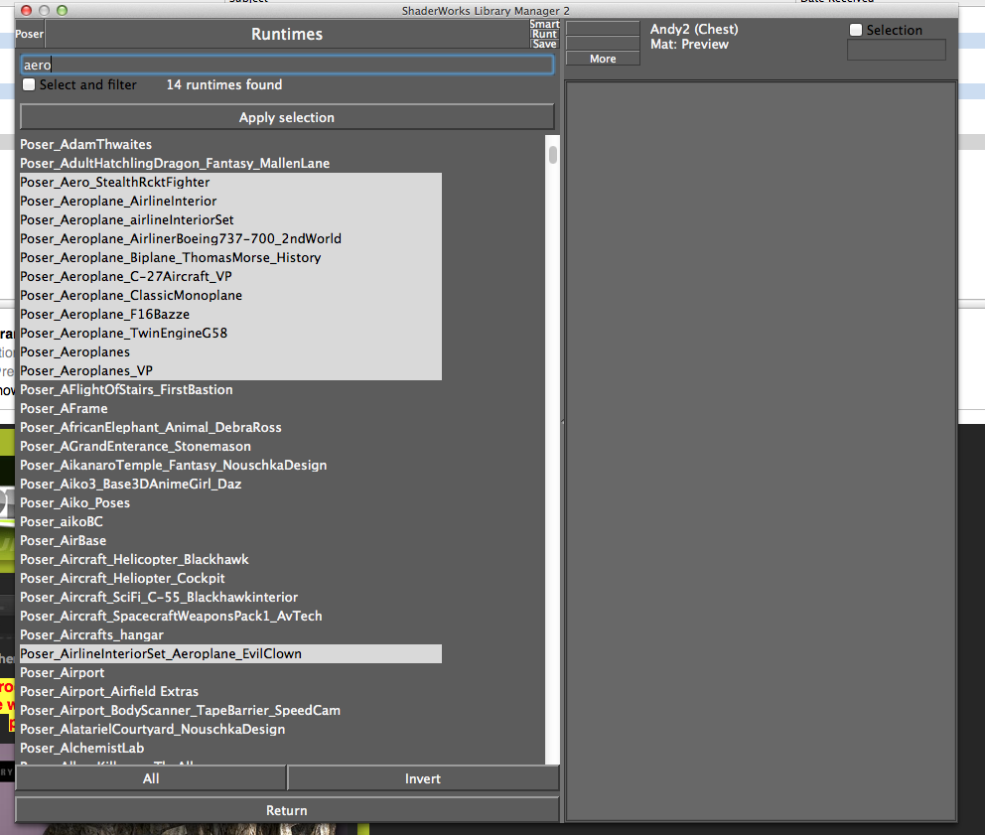Click the field under Selection checkbox

pos(897,51)
